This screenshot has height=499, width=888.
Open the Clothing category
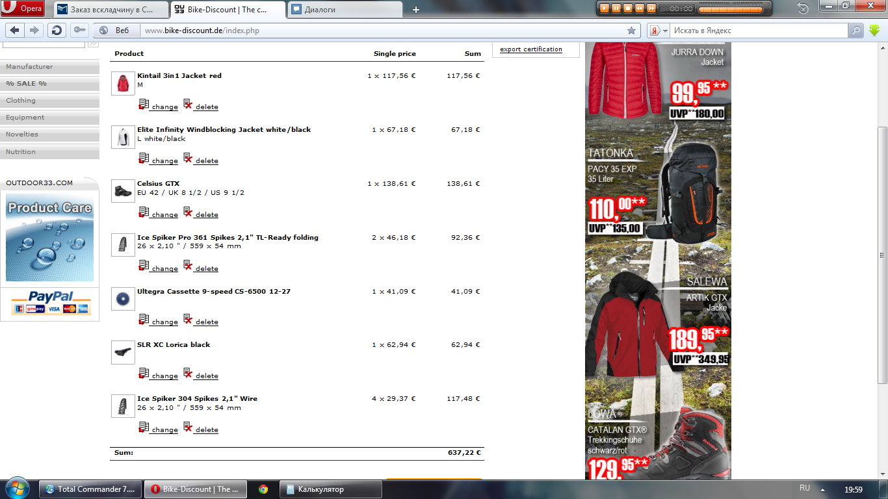pos(49,101)
